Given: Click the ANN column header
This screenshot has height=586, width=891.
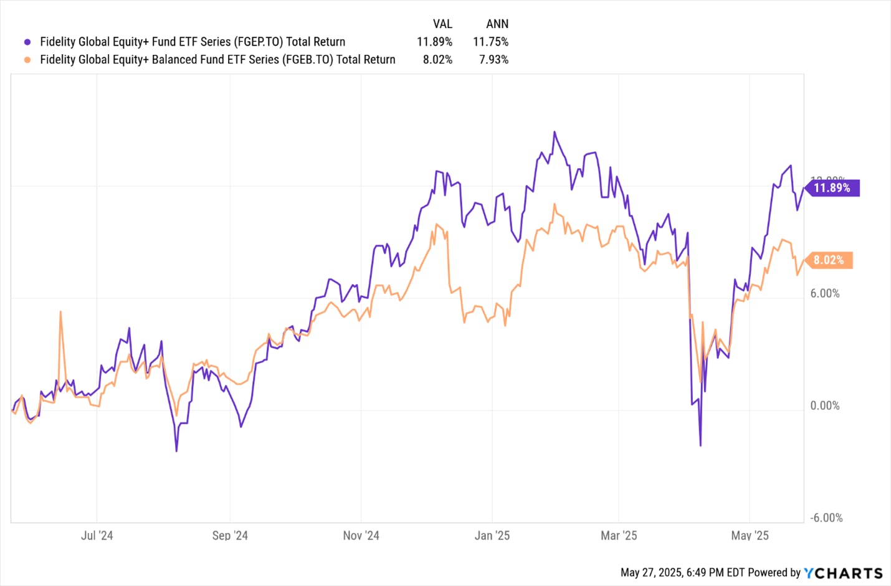Looking at the screenshot, I should [x=497, y=24].
